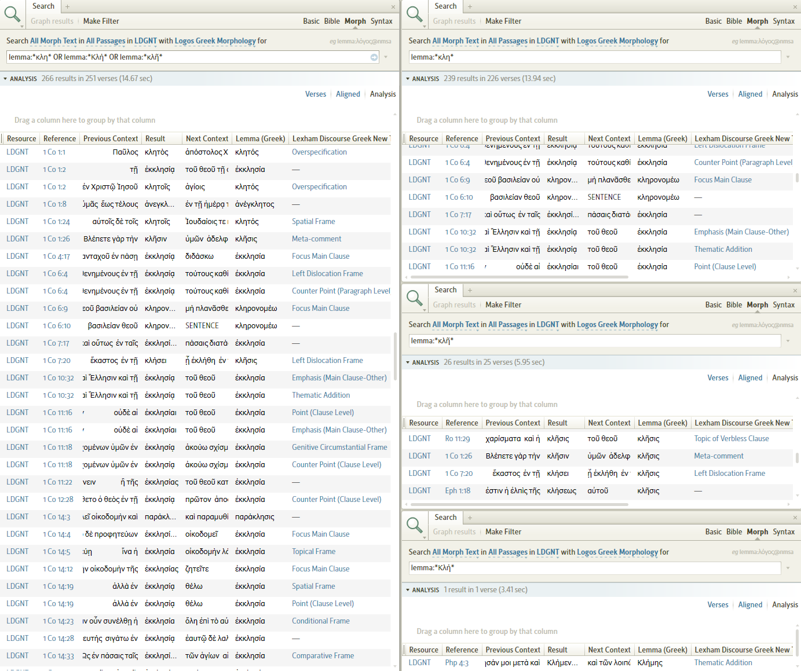
Task: Click the magnifier search icon in the 1-result panel
Action: pos(415,525)
